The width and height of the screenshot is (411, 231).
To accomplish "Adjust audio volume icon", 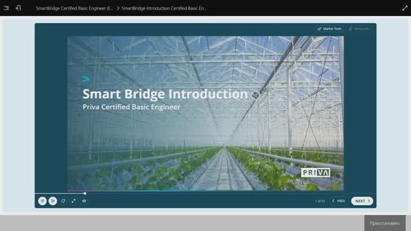I will [84, 201].
